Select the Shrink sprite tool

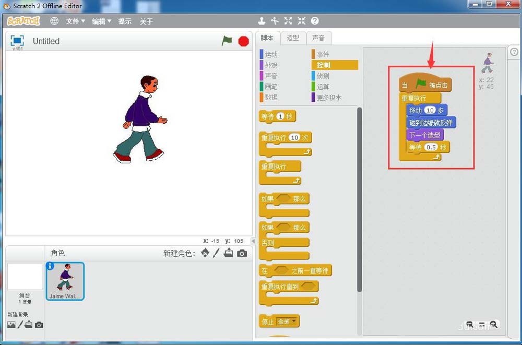tap(301, 21)
